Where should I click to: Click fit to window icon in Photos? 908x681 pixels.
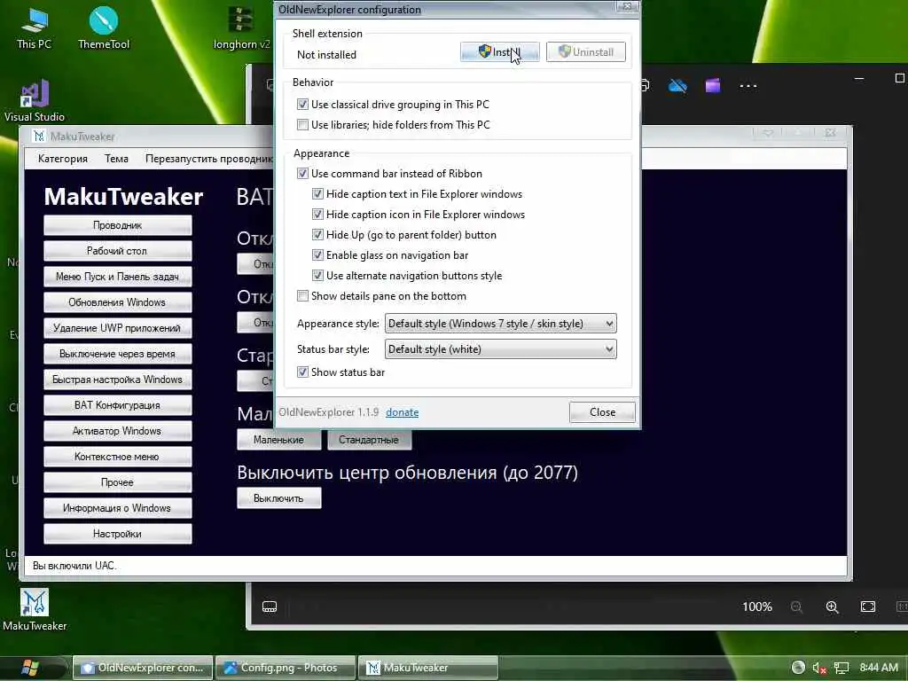click(x=868, y=607)
